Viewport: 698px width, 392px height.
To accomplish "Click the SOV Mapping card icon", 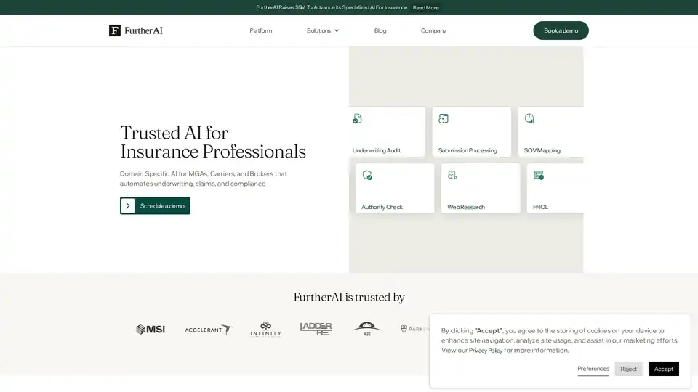I will point(529,118).
